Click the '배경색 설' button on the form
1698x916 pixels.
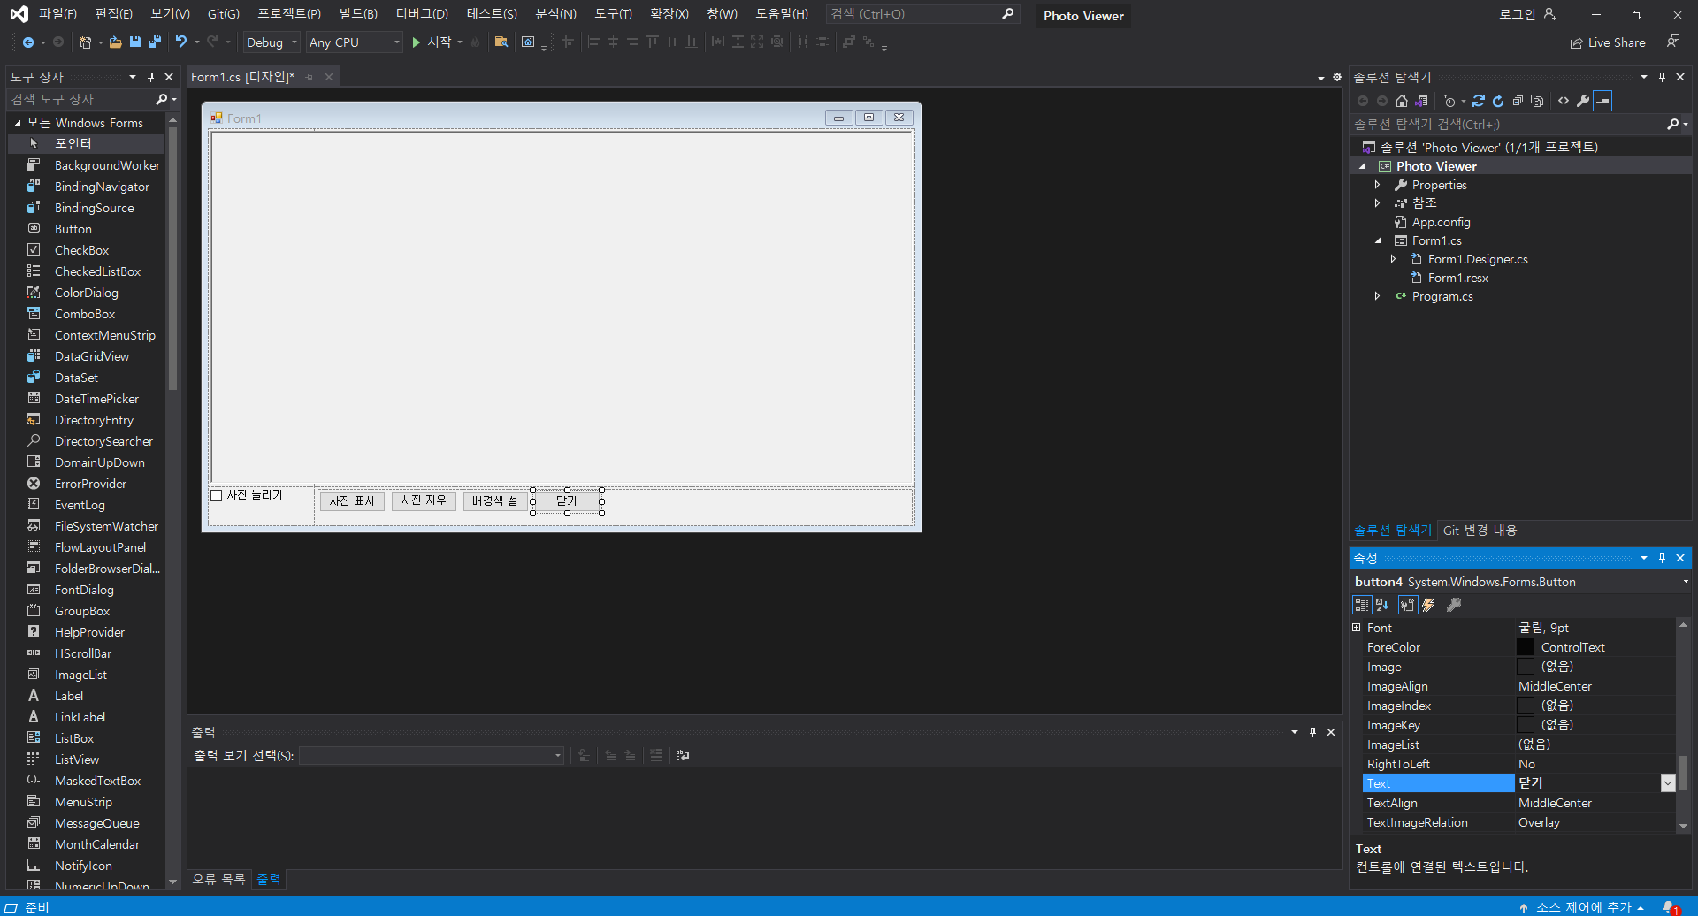495,501
